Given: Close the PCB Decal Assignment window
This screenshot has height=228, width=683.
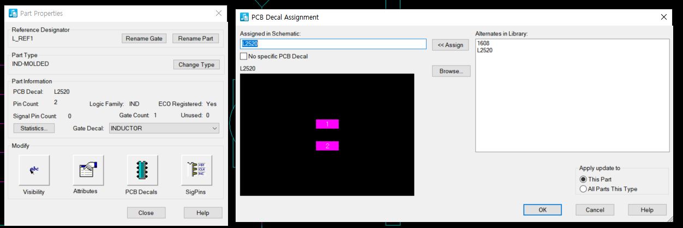Looking at the screenshot, I should coord(664,17).
